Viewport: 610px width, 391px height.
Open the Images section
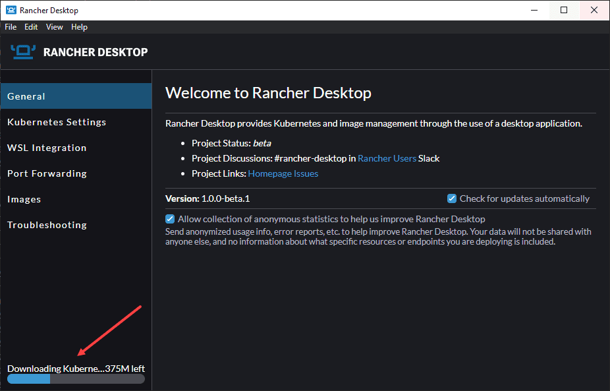point(76,199)
